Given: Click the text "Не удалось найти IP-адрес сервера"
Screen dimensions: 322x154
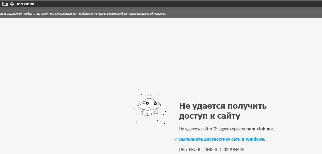Looking at the screenshot, I should point(212,129).
